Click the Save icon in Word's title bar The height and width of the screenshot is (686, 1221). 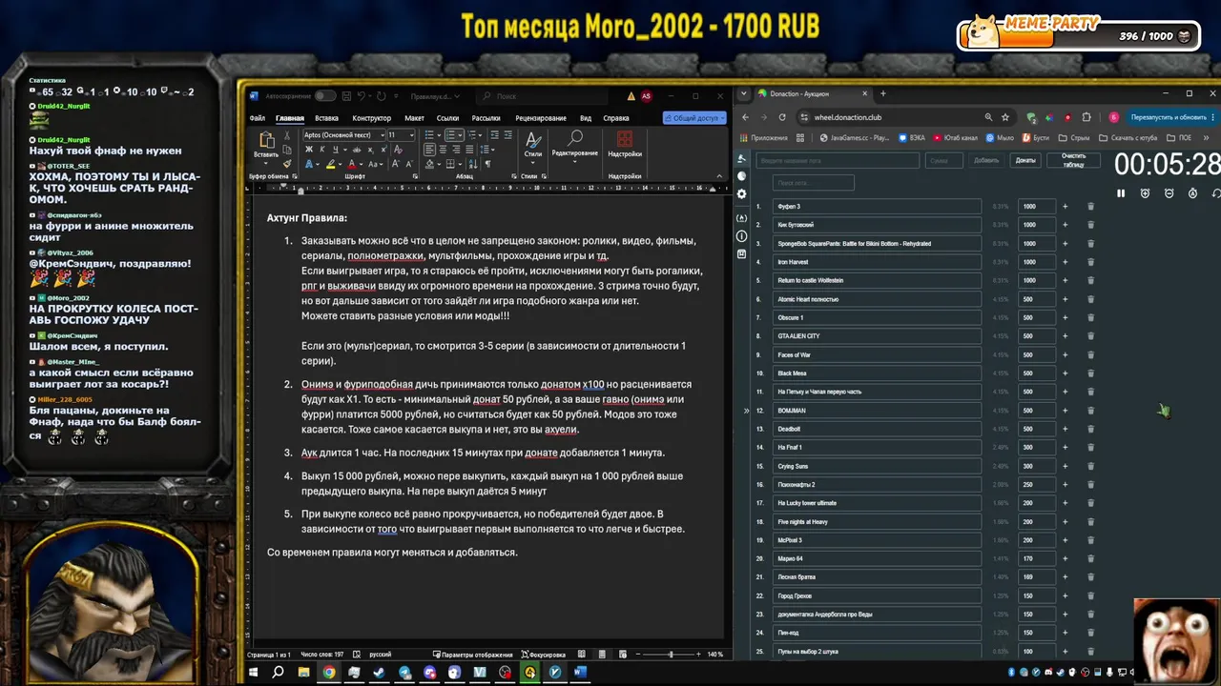346,96
